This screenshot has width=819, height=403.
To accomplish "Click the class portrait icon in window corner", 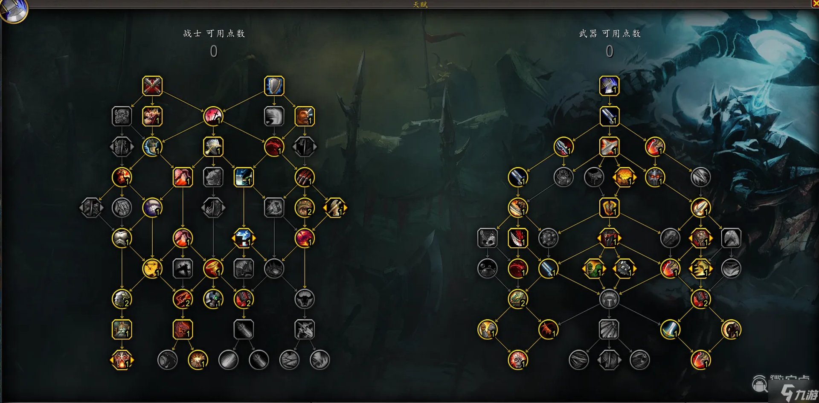I will [13, 9].
